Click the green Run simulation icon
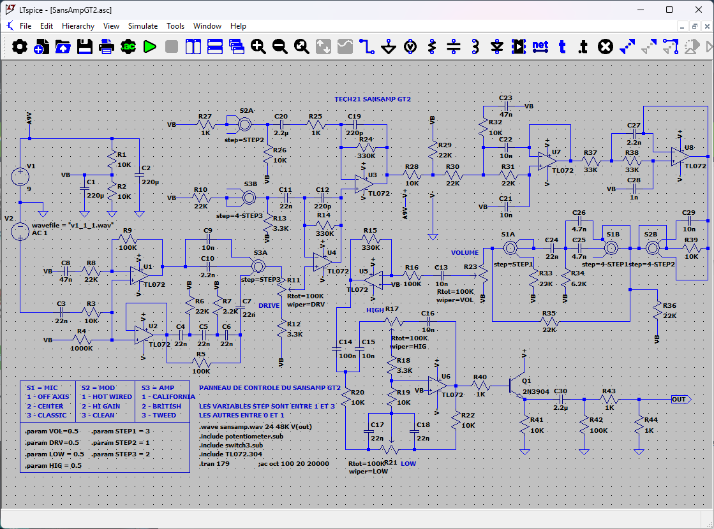Viewport: 714px width, 529px height. coord(150,47)
